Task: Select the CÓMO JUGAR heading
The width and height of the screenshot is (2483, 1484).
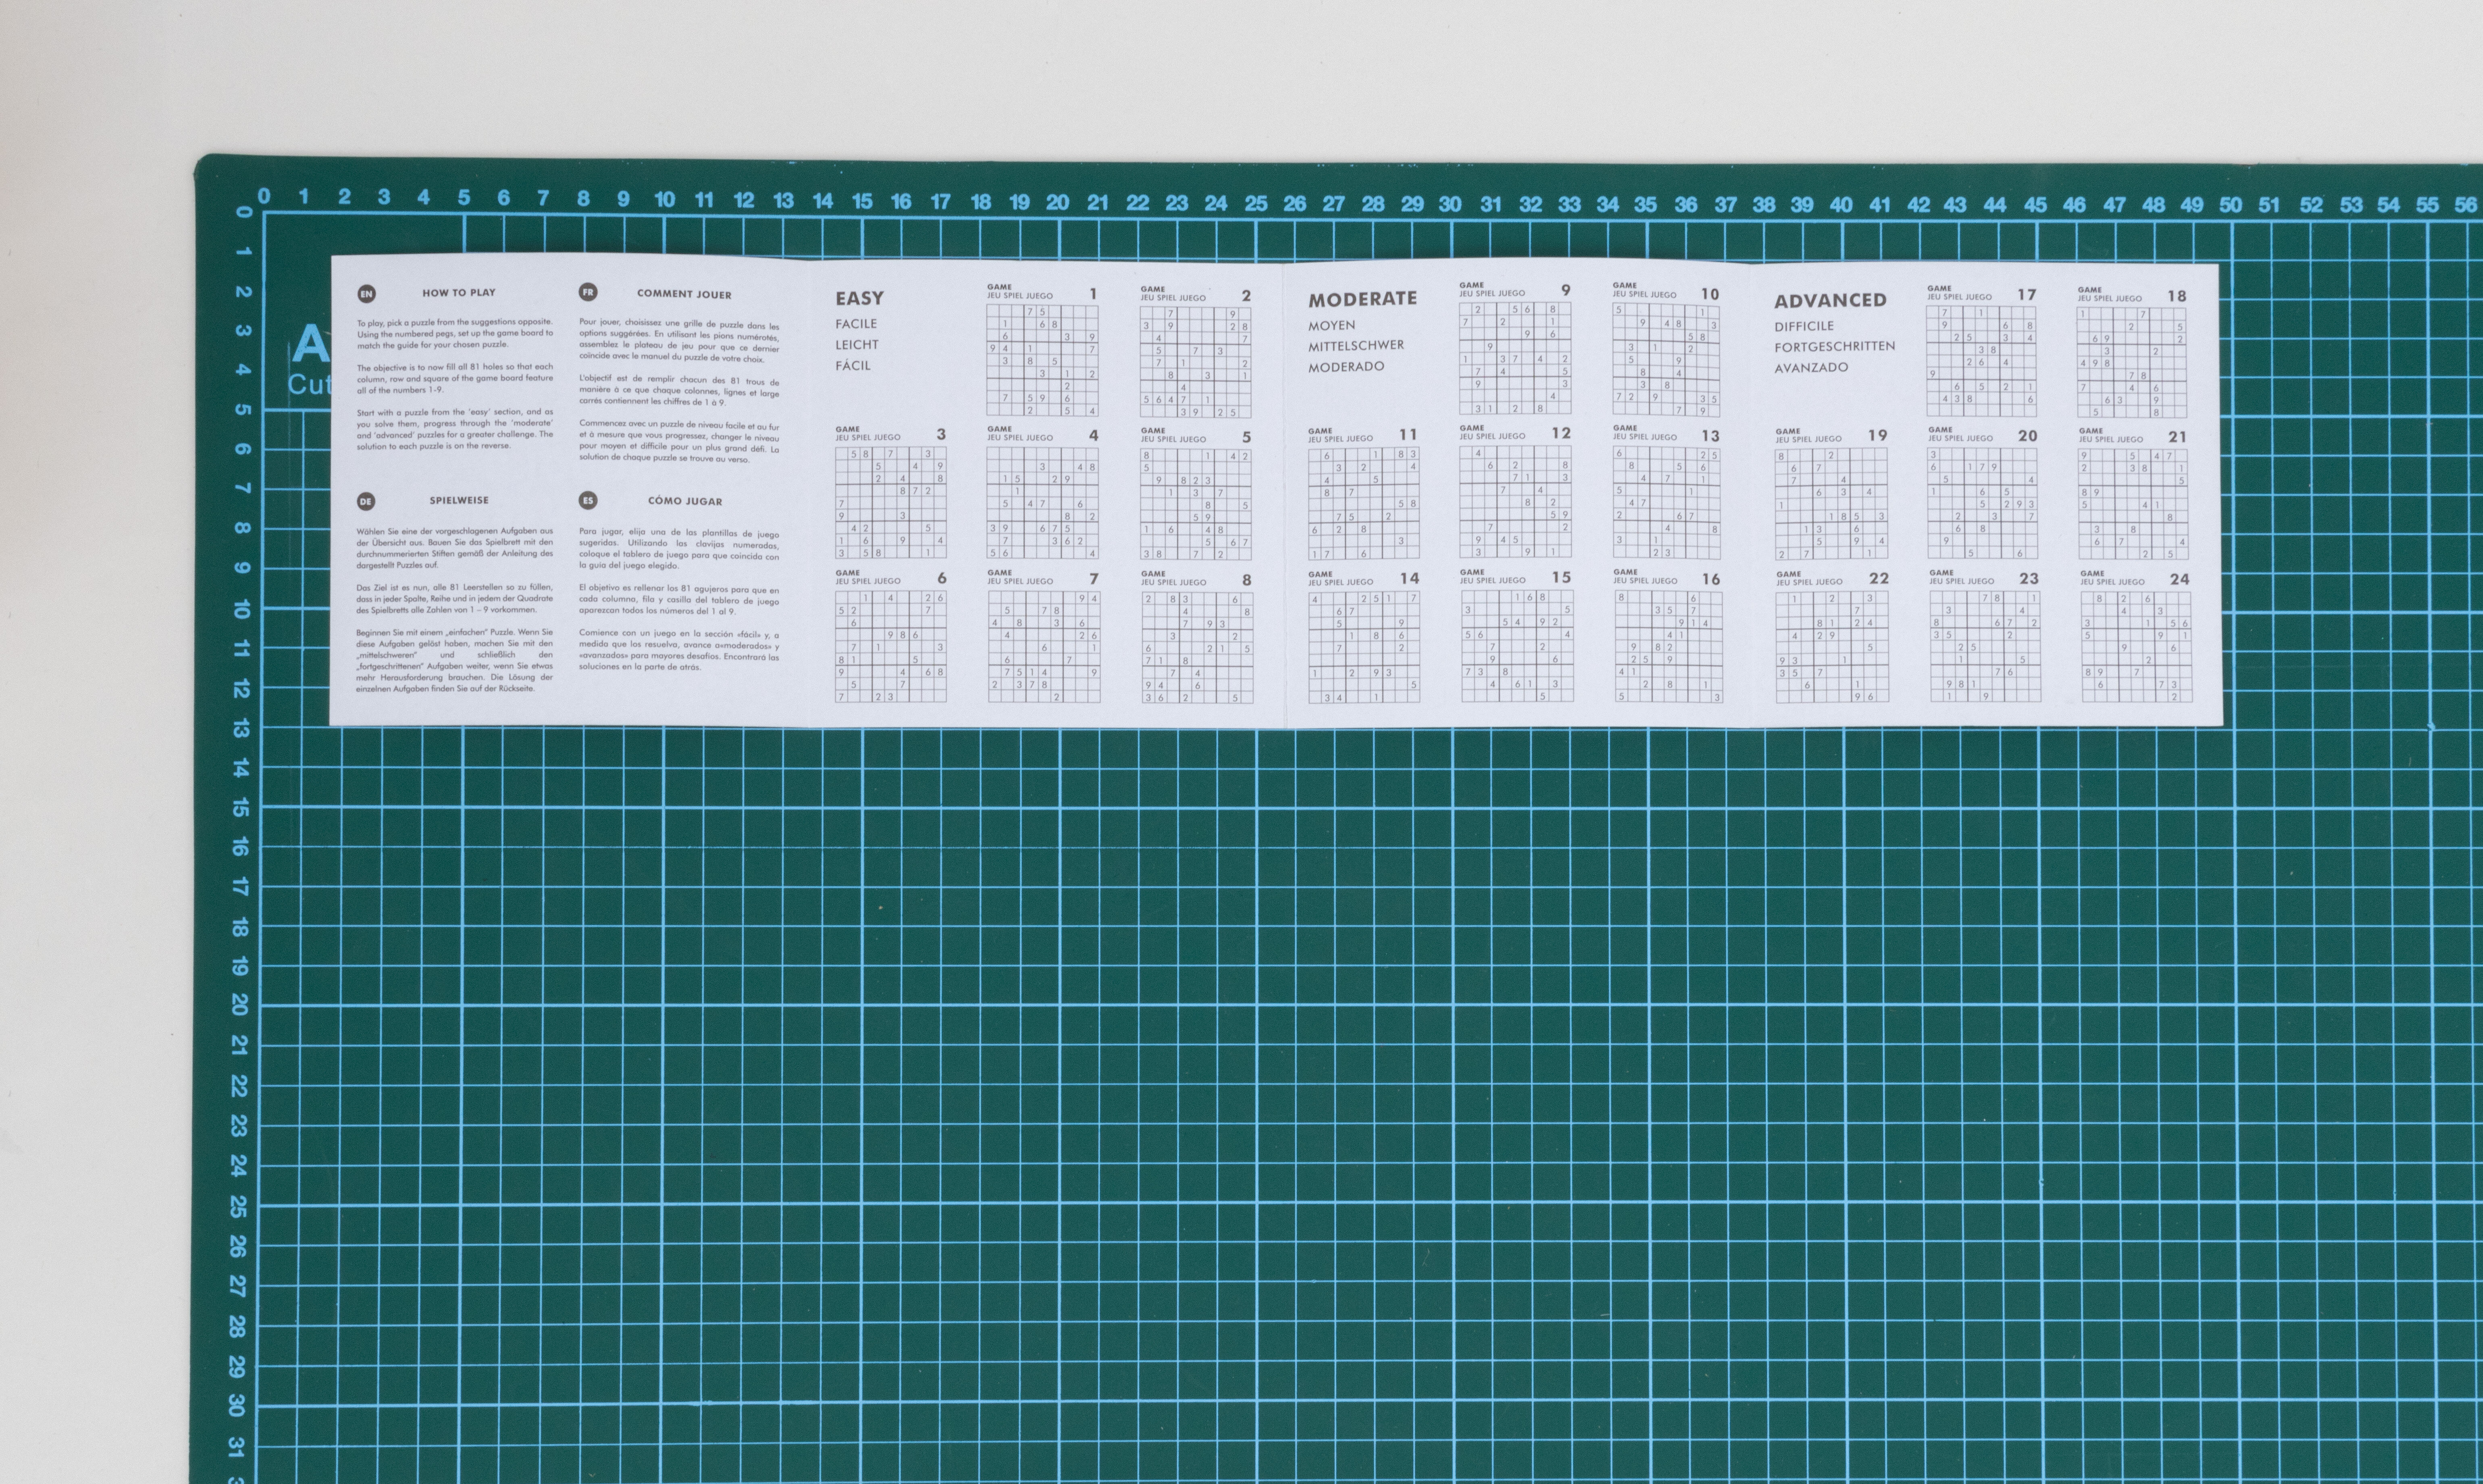Action: (684, 501)
